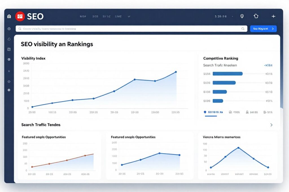
Task: Click the Featured Opportunities title above the orange chart
Action: pos(44,137)
